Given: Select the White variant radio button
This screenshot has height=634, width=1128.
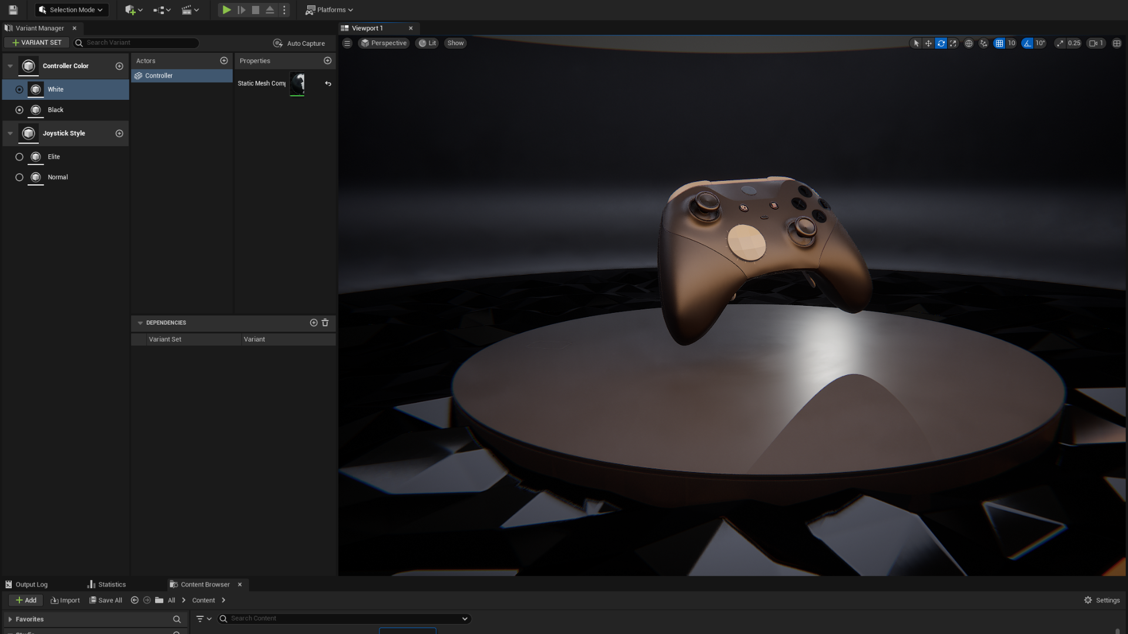Looking at the screenshot, I should point(19,89).
